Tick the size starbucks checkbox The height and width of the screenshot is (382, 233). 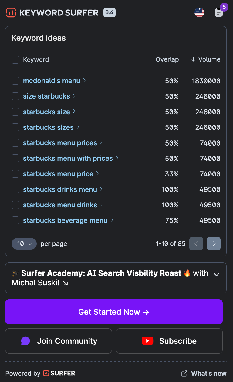pyautogui.click(x=15, y=96)
